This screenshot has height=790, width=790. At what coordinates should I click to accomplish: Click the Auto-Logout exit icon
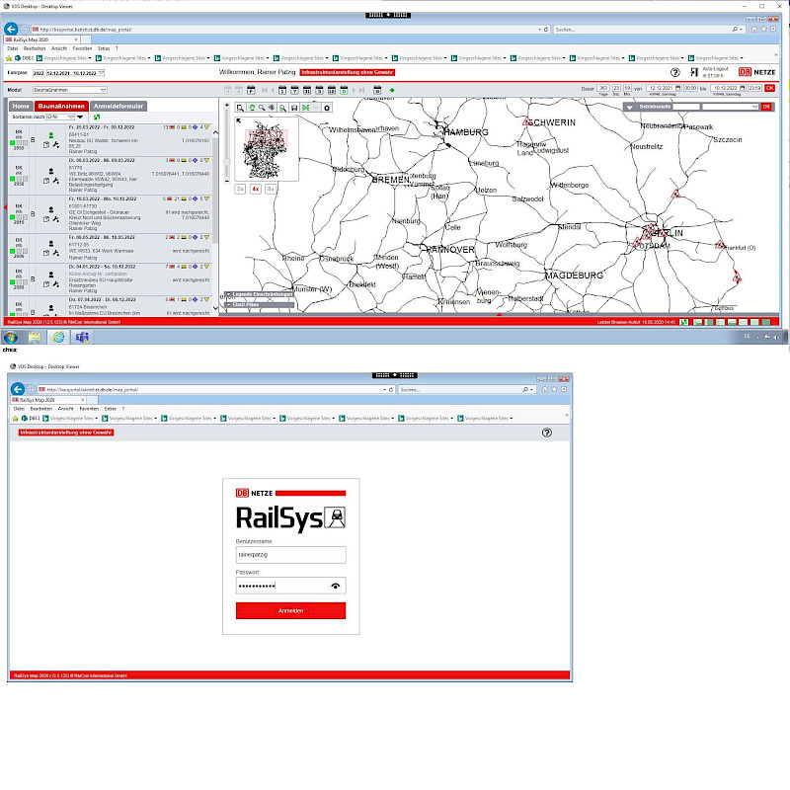694,72
